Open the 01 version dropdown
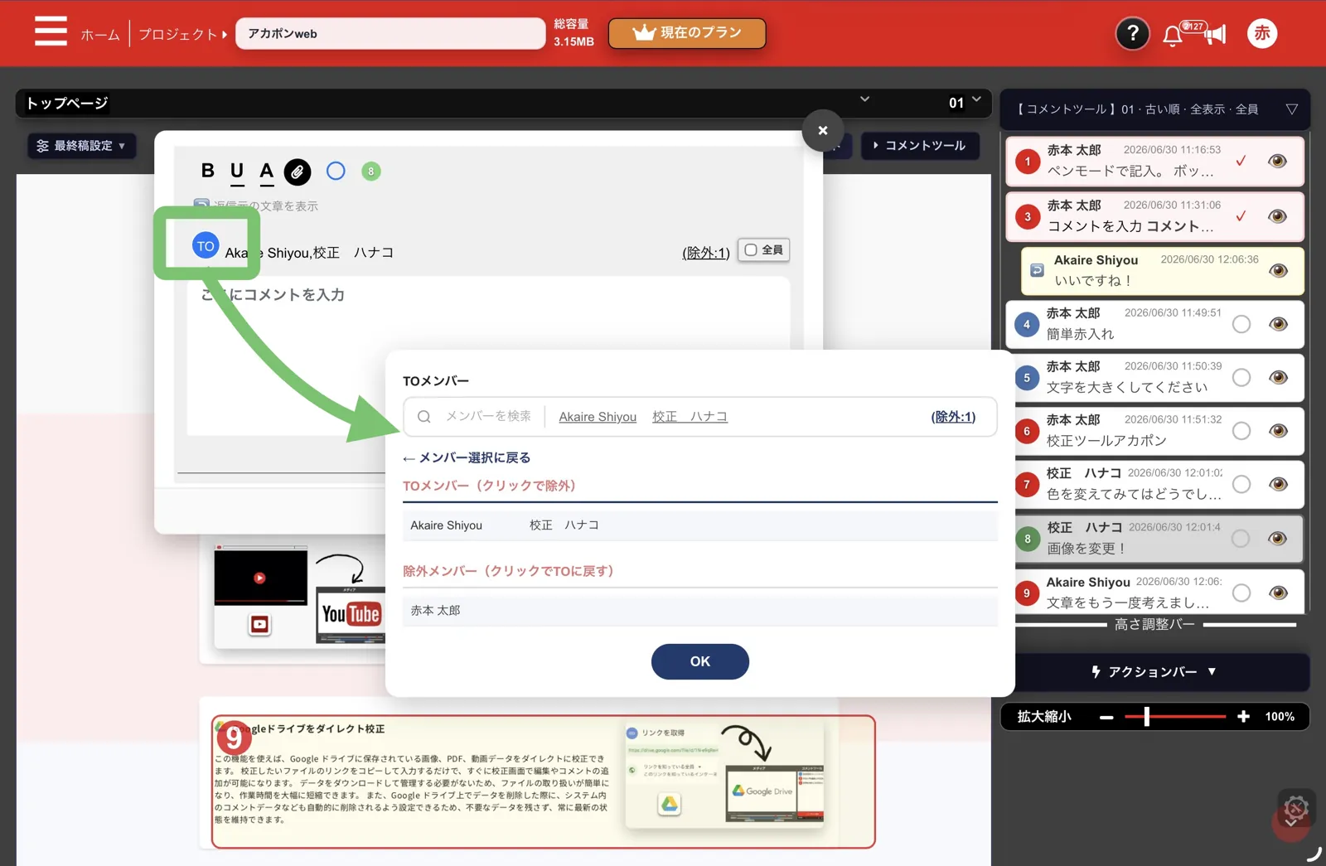Image resolution: width=1326 pixels, height=866 pixels. (965, 102)
